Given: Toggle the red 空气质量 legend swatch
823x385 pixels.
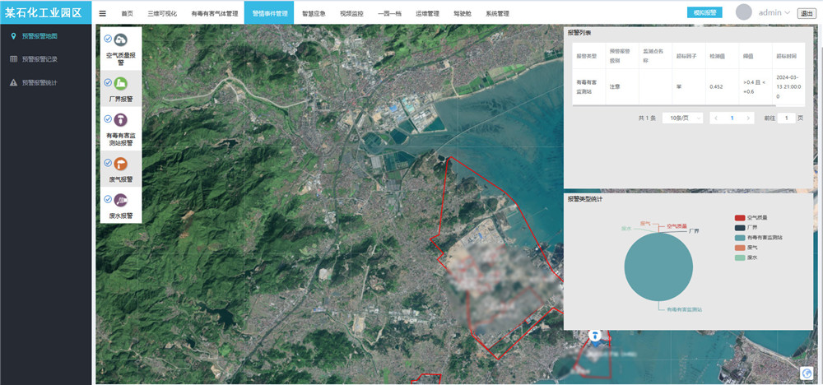Looking at the screenshot, I should 739,217.
